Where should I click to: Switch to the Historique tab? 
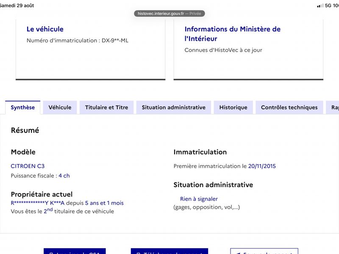click(x=233, y=108)
